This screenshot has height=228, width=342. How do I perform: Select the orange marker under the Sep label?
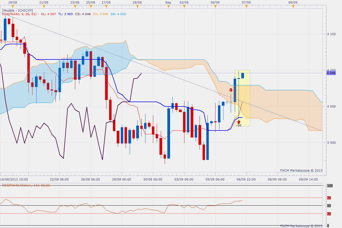[x=168, y=7]
